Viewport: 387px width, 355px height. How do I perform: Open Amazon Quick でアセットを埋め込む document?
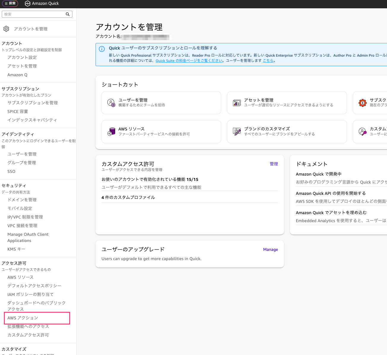point(331,213)
